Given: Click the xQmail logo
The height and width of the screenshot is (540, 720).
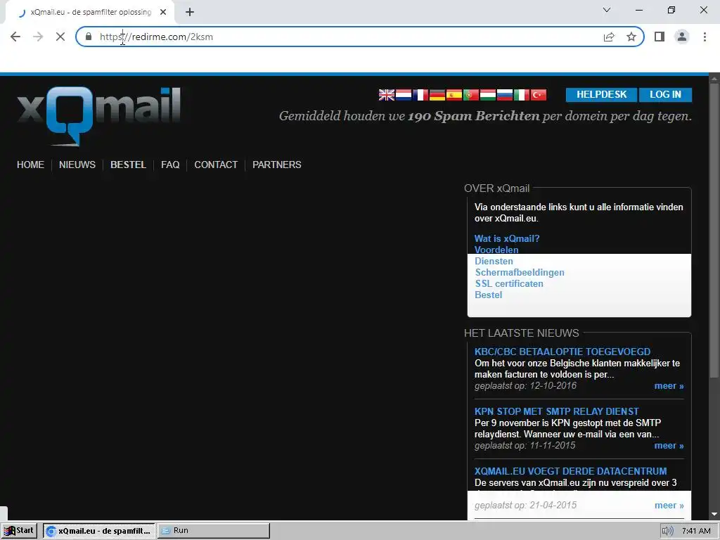Looking at the screenshot, I should (x=98, y=116).
